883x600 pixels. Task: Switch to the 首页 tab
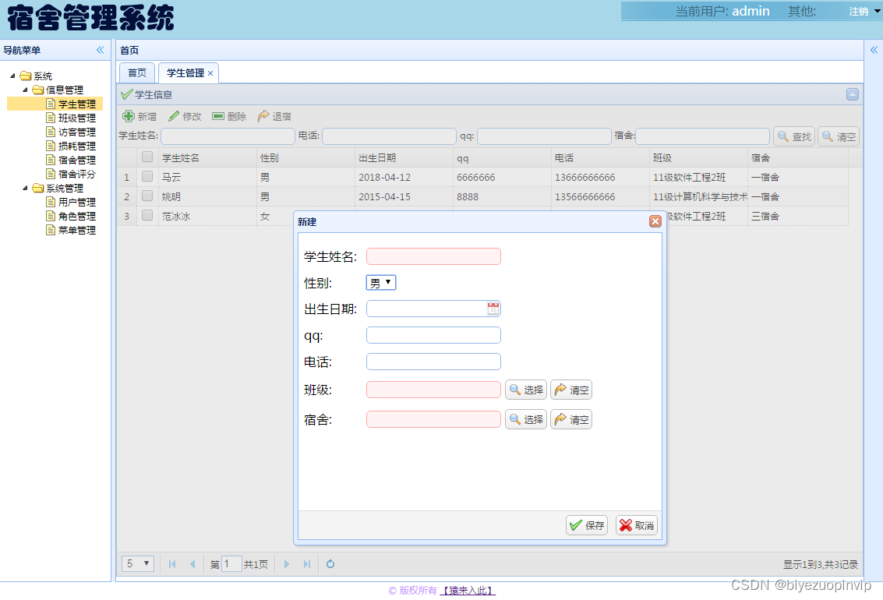pos(136,72)
